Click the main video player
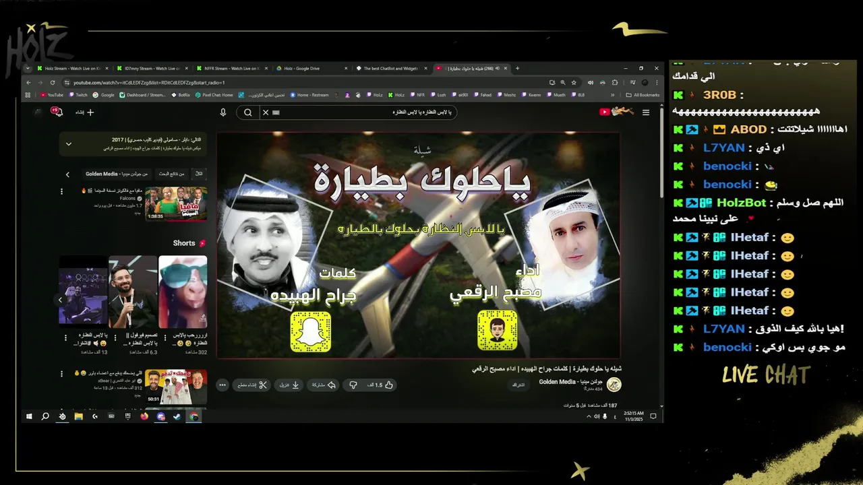863x485 pixels. click(418, 245)
